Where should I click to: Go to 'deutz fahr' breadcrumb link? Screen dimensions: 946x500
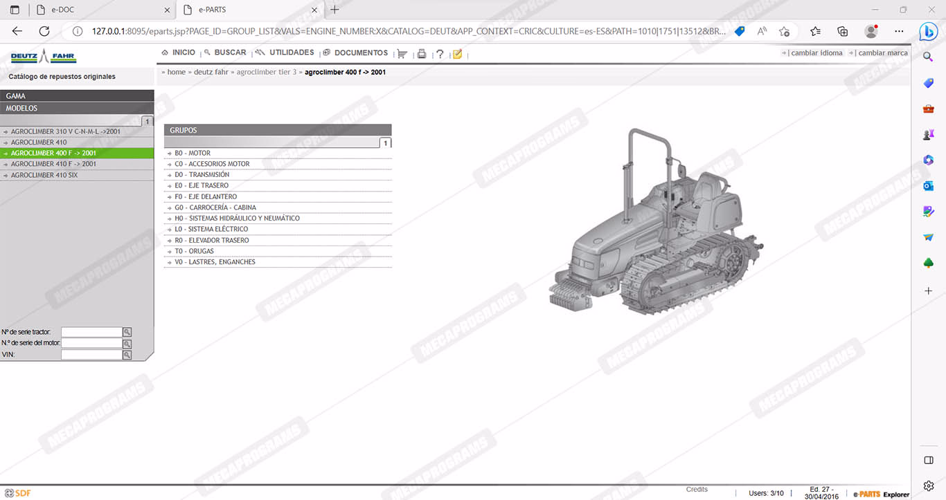[x=211, y=72]
